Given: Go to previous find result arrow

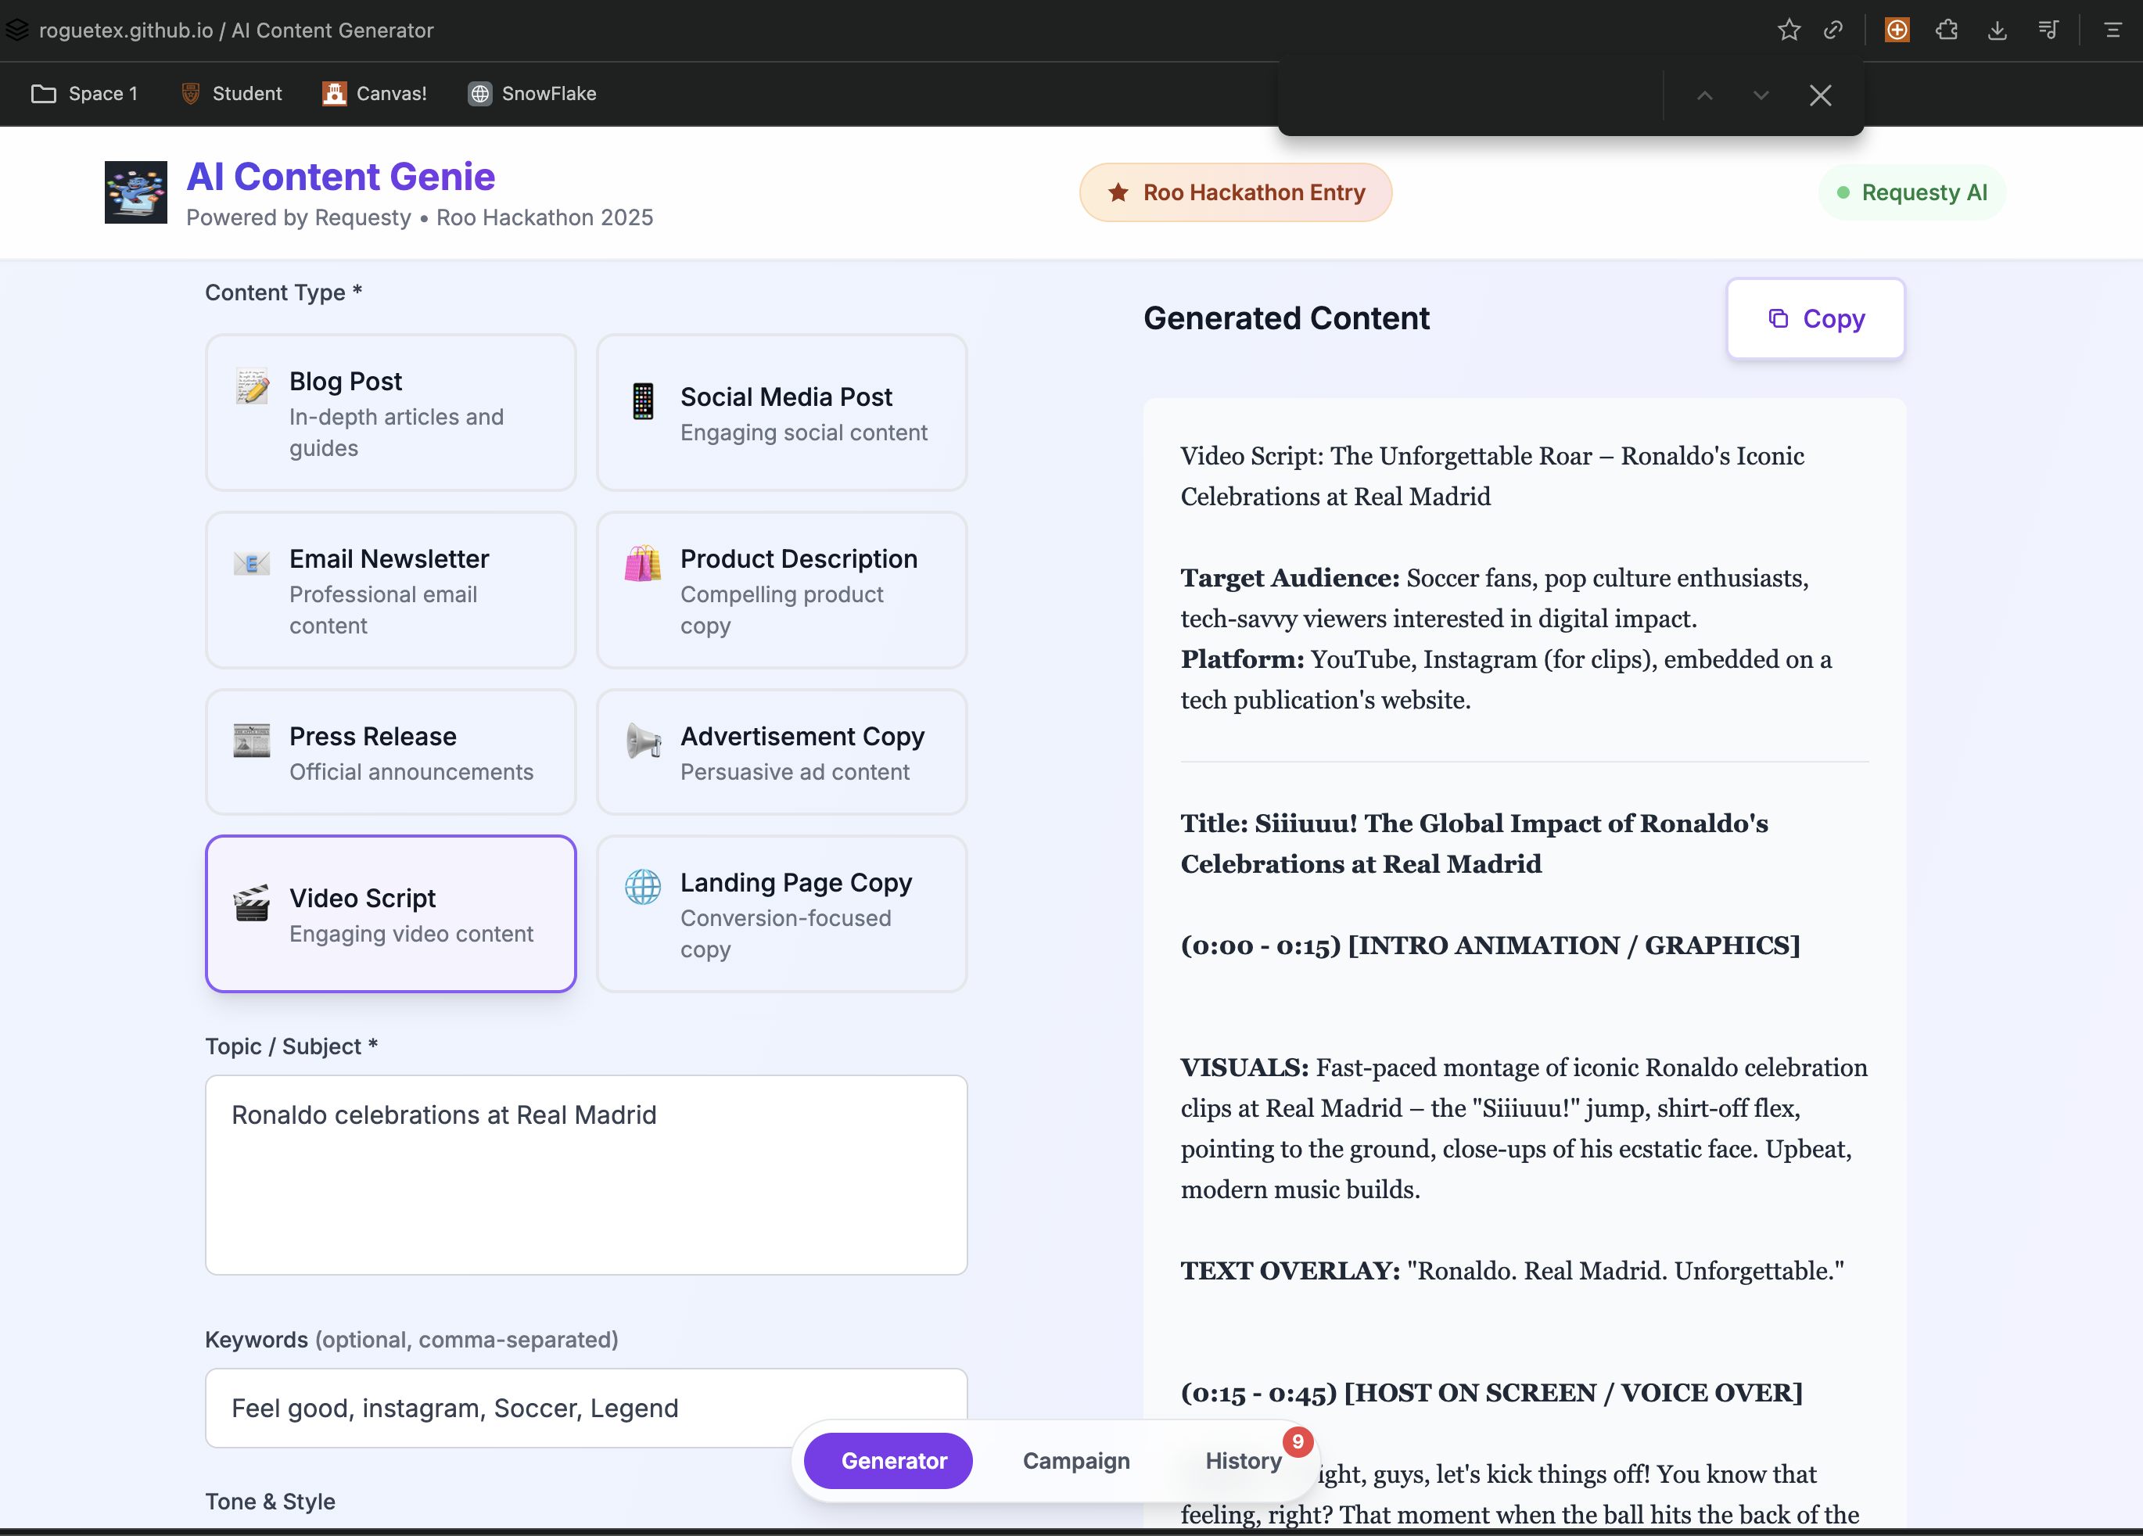Looking at the screenshot, I should [x=1704, y=95].
